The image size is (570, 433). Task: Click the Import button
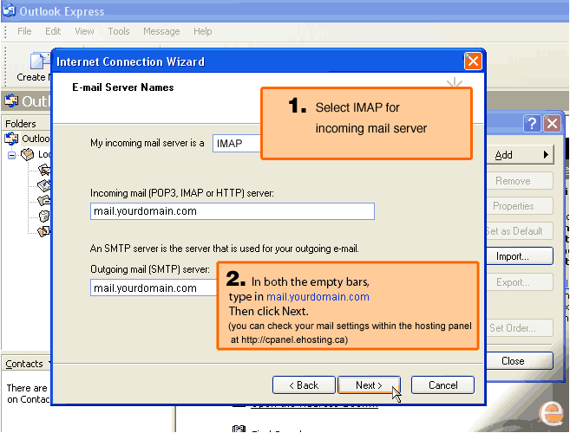pyautogui.click(x=521, y=256)
